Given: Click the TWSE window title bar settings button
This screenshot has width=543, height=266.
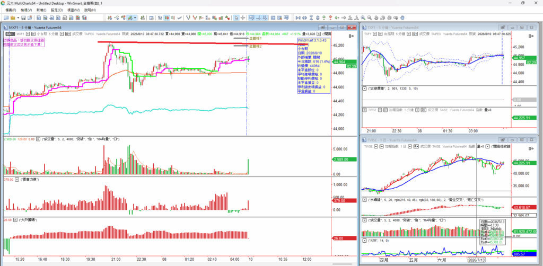Looking at the screenshot, I should 503,140.
